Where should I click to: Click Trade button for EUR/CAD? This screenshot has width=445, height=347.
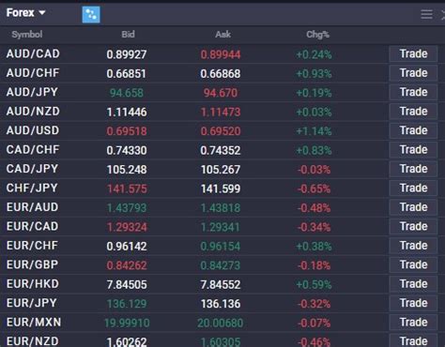[413, 227]
